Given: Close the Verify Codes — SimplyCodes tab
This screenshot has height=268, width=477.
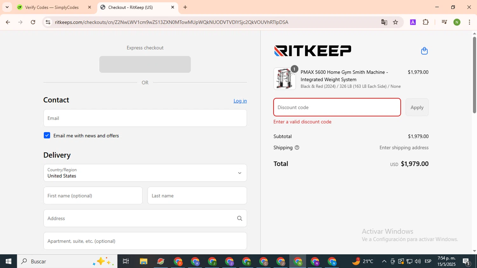Looking at the screenshot, I should click(89, 7).
